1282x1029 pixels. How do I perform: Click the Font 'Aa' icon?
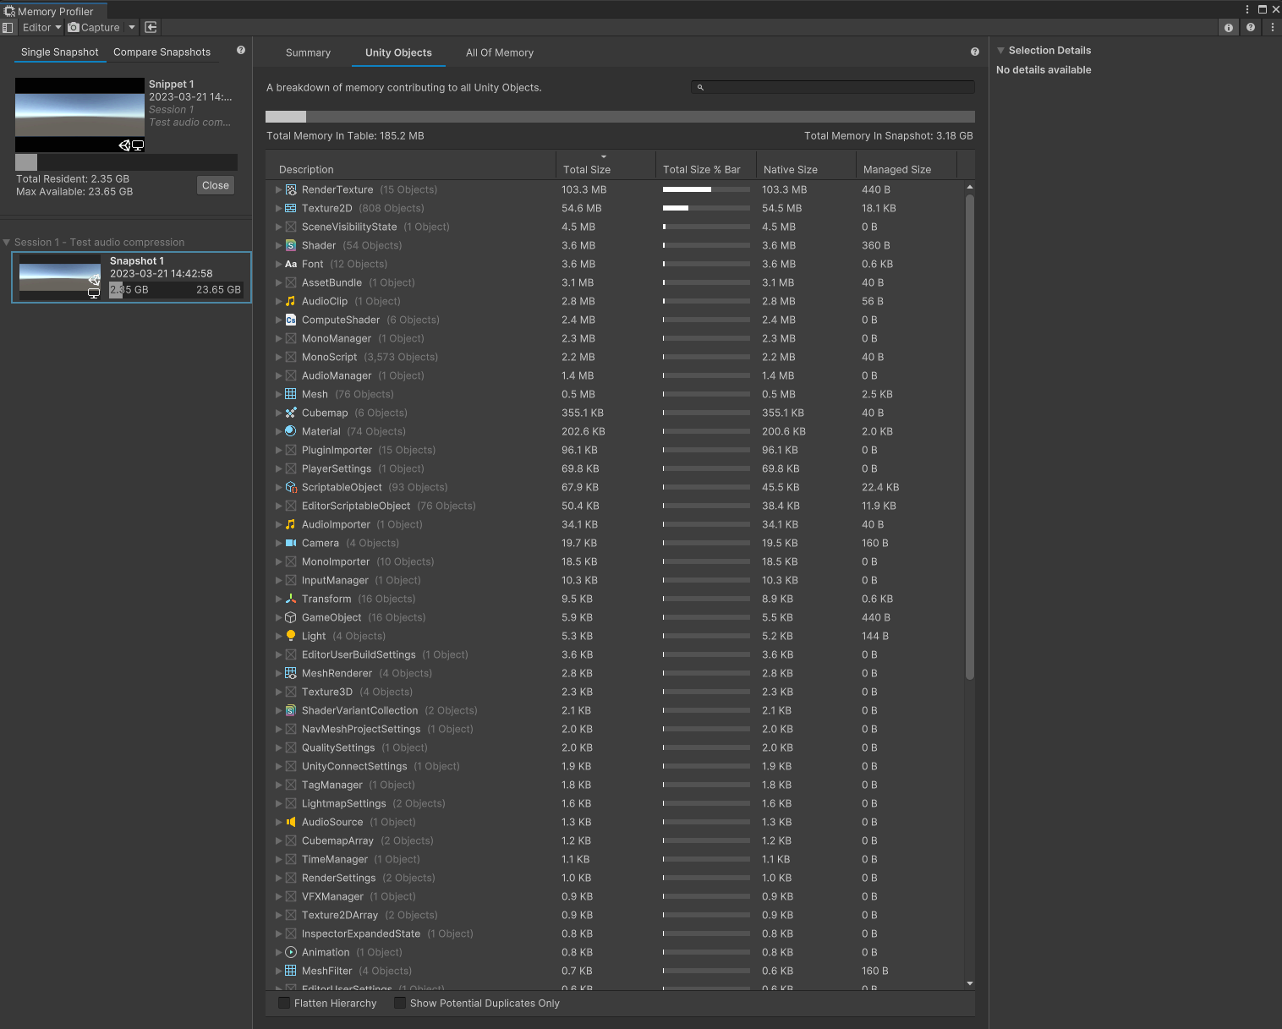tap(291, 265)
